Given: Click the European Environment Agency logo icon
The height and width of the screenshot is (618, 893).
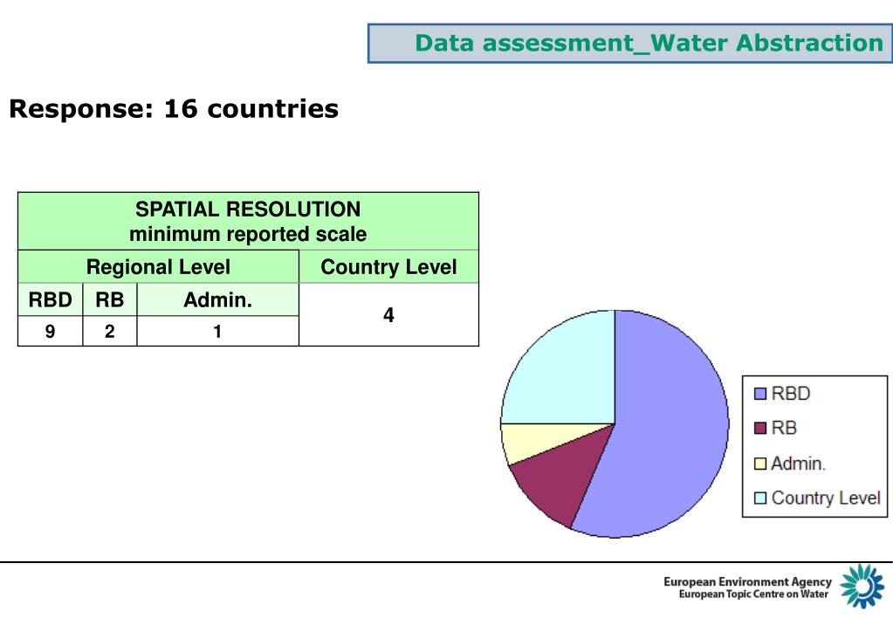Looking at the screenshot, I should 862,586.
